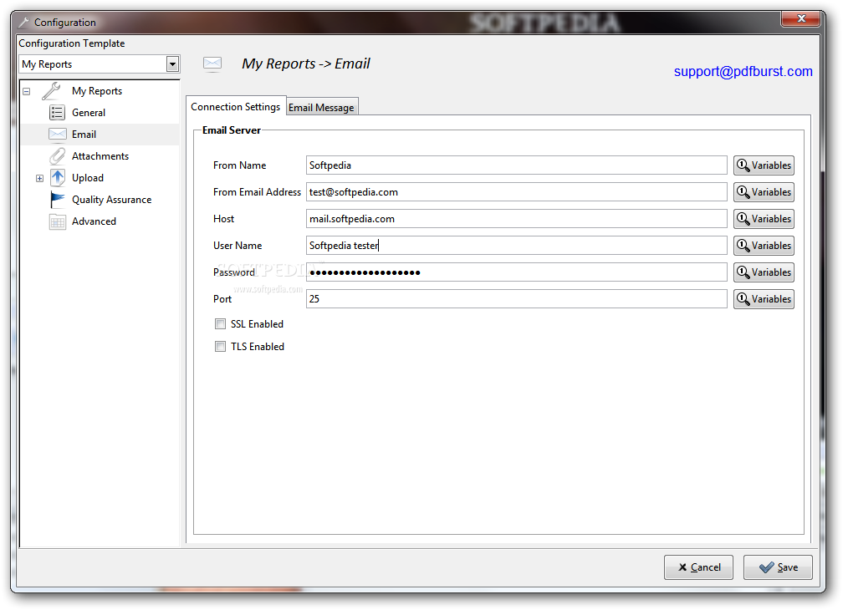Viewport: 843px width, 610px height.
Task: Select My Reports root tree item
Action: (x=97, y=91)
